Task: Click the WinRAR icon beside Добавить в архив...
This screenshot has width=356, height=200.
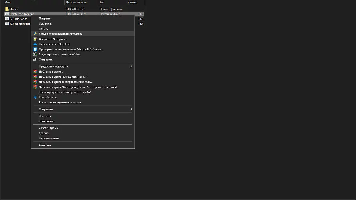Action: click(35, 71)
